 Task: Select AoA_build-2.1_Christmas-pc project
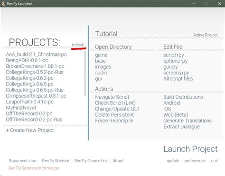click(36, 55)
